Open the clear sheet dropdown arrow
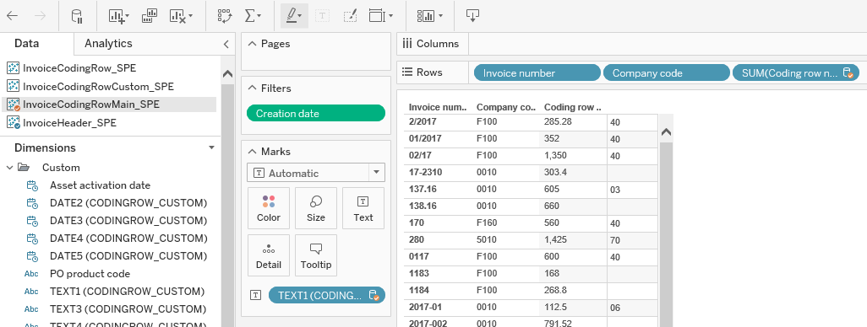 pos(191,17)
